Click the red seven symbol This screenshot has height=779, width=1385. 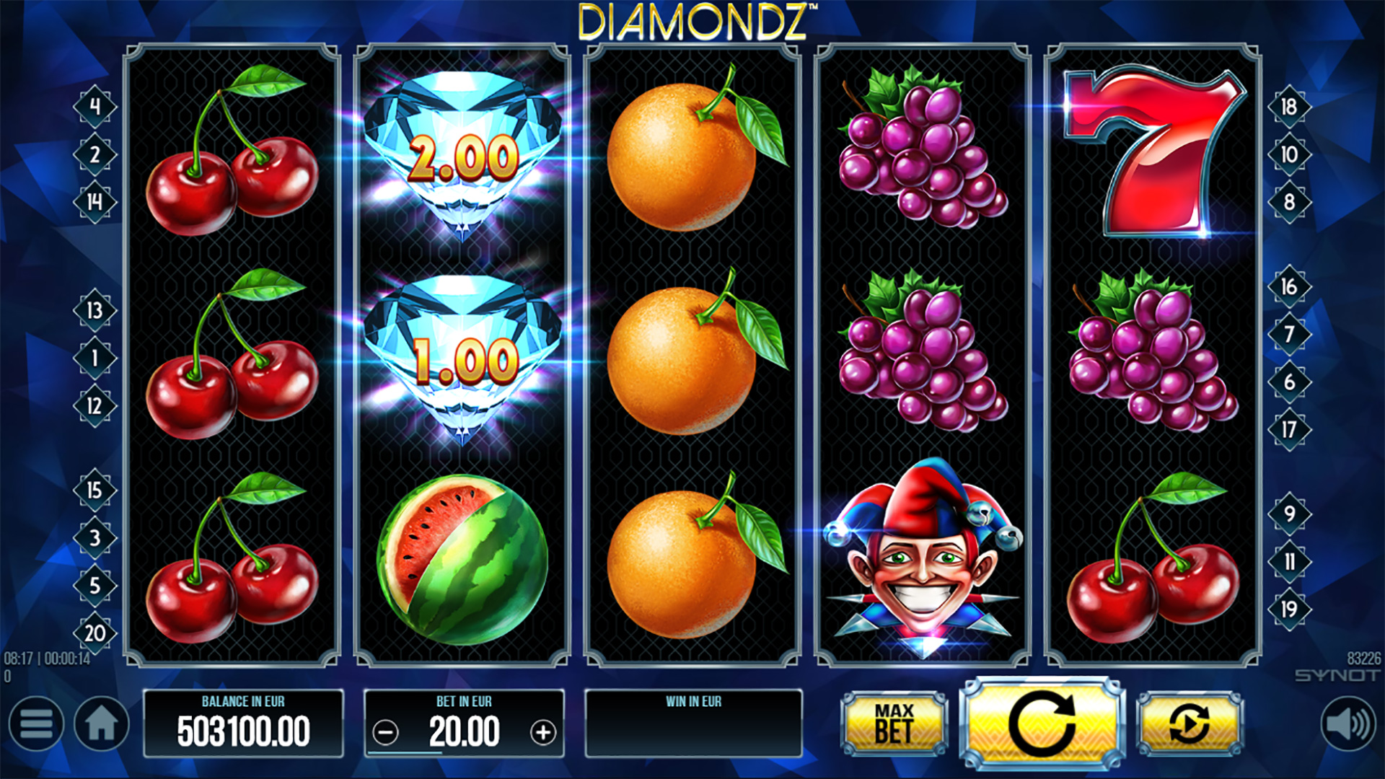(1154, 151)
